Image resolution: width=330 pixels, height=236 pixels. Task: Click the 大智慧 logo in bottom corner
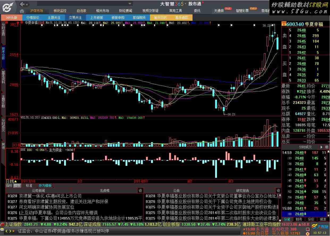[319, 226]
